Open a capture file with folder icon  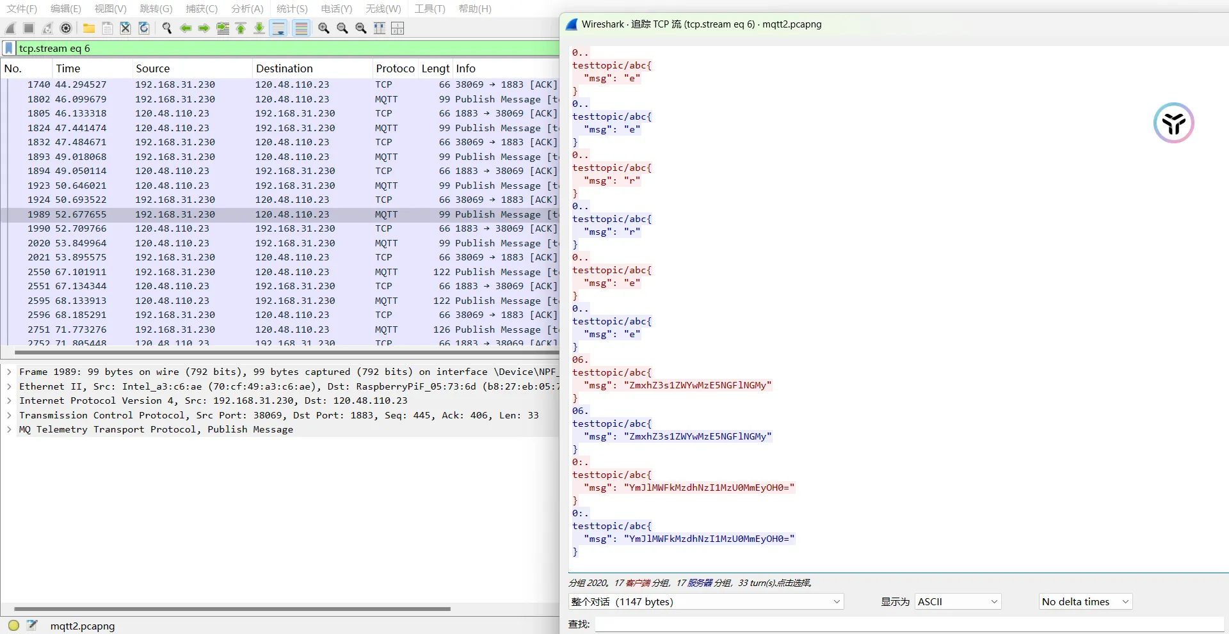pos(89,28)
